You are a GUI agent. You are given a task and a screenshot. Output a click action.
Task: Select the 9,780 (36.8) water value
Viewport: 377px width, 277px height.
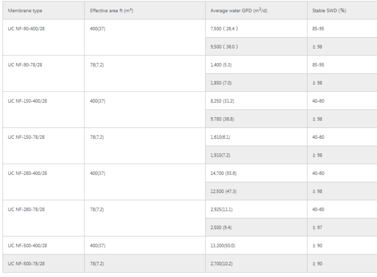click(222, 119)
